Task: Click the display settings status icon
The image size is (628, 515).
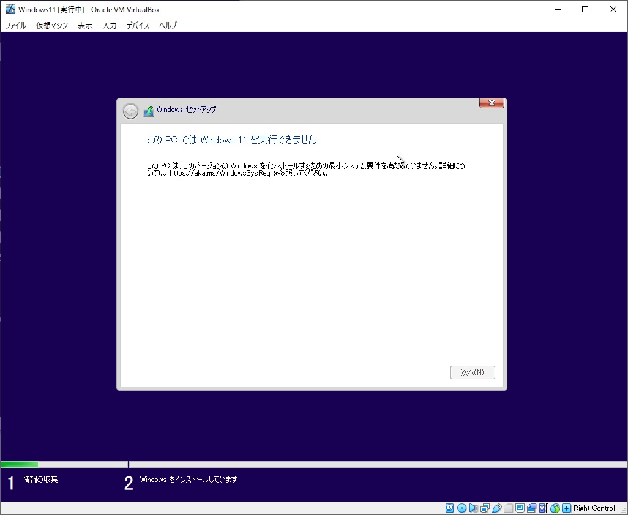Action: (520, 508)
